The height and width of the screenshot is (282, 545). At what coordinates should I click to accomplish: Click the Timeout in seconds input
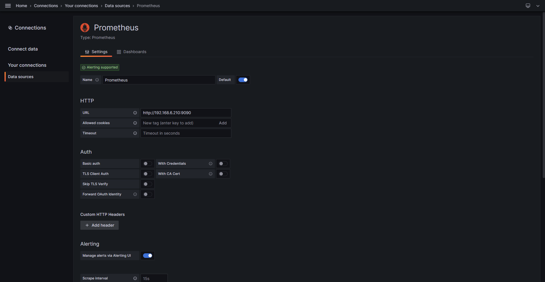tap(186, 133)
